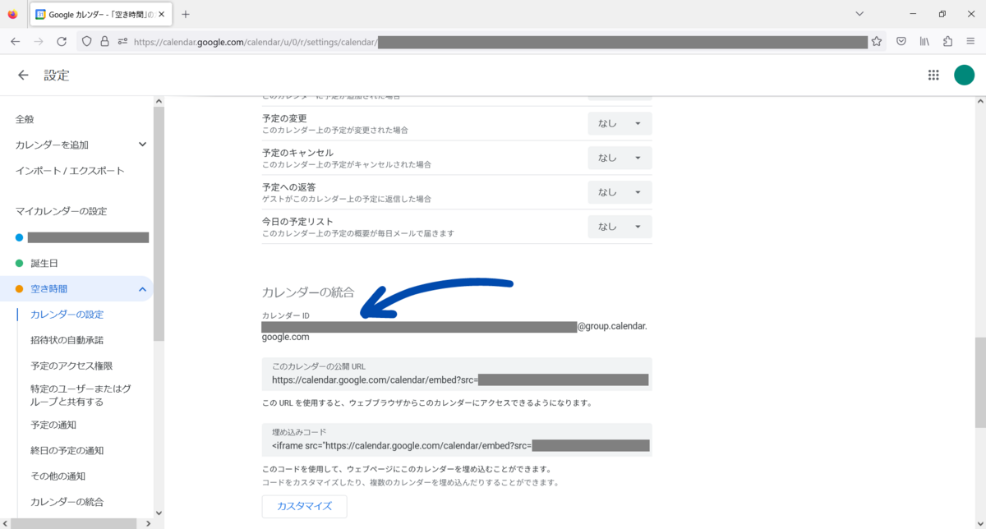Select the redacted blue-dot calendar

click(x=88, y=237)
